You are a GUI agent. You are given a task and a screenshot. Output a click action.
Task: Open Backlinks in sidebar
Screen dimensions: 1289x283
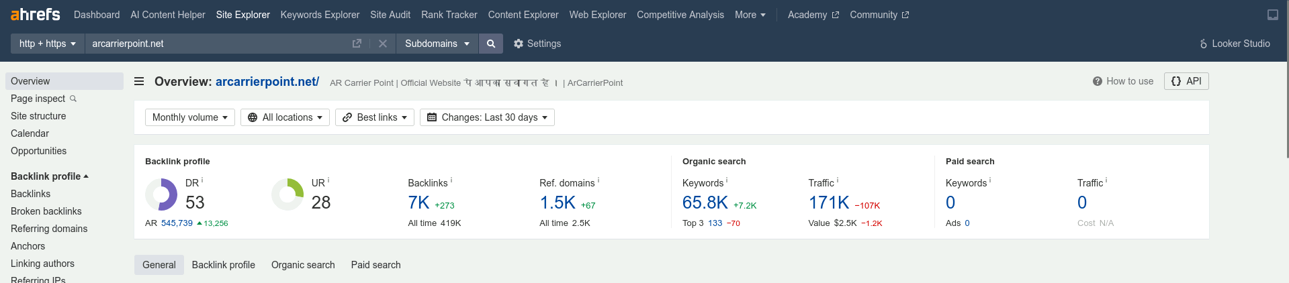[30, 194]
